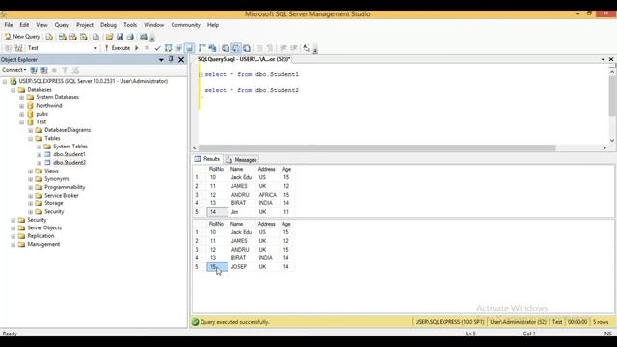
Task: Switch to the Results tab
Action: point(207,159)
